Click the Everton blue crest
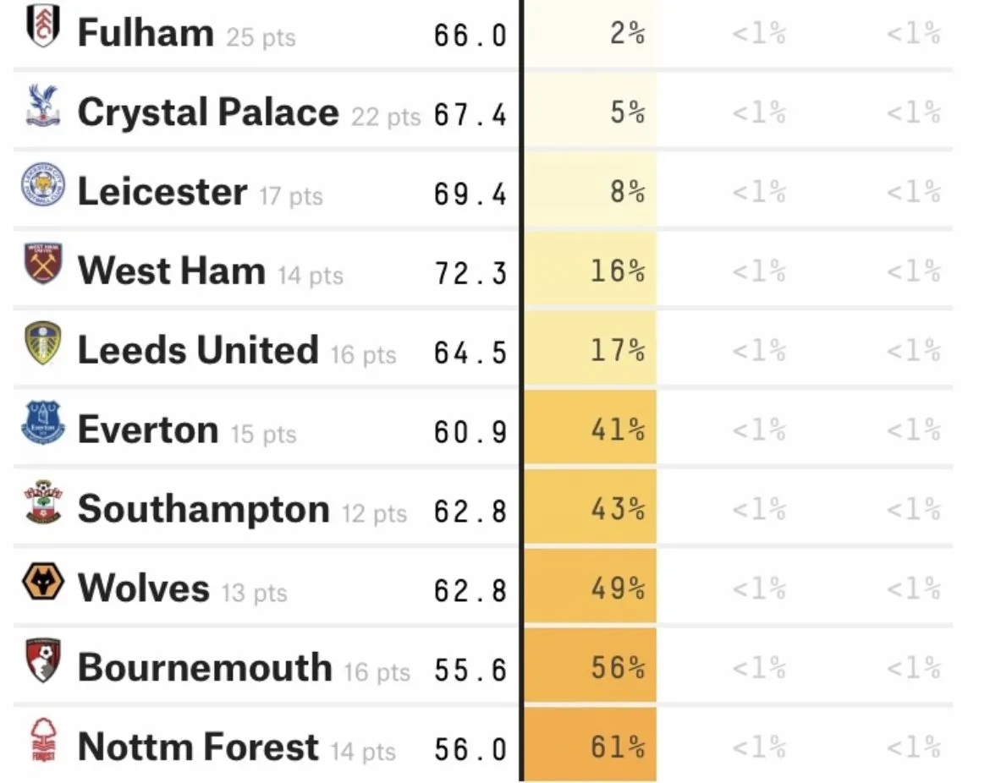The image size is (990, 783). [42, 424]
